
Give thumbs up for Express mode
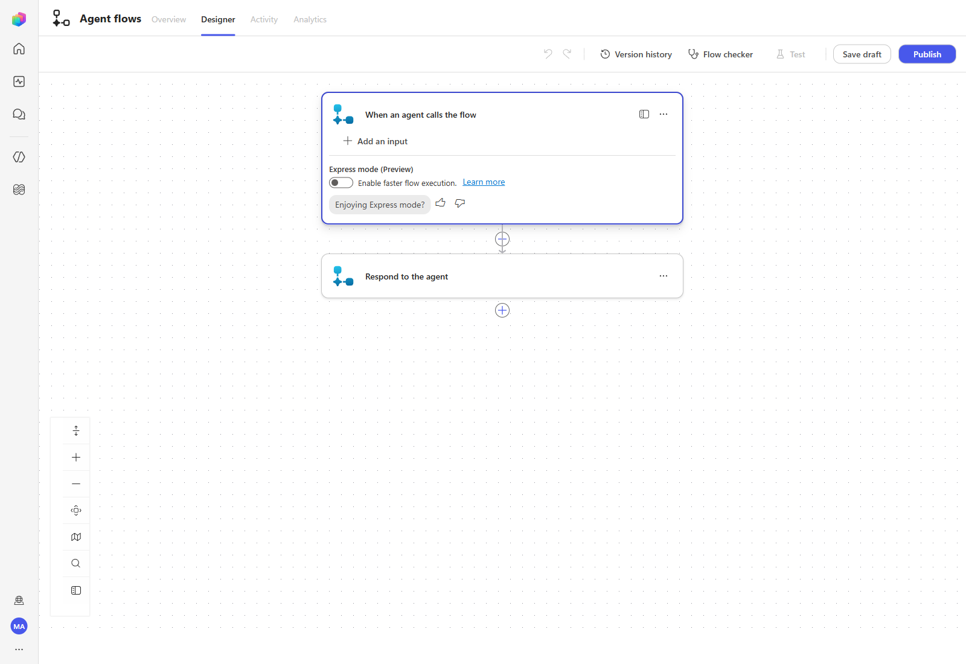(x=441, y=203)
